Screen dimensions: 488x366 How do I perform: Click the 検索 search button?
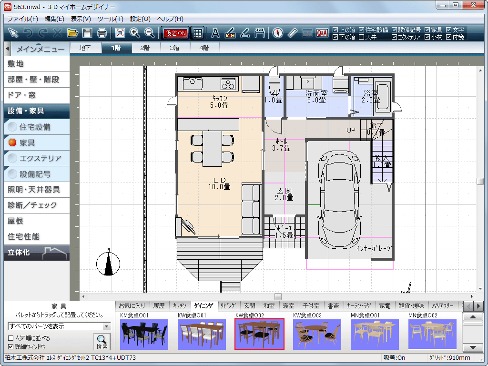(x=102, y=341)
